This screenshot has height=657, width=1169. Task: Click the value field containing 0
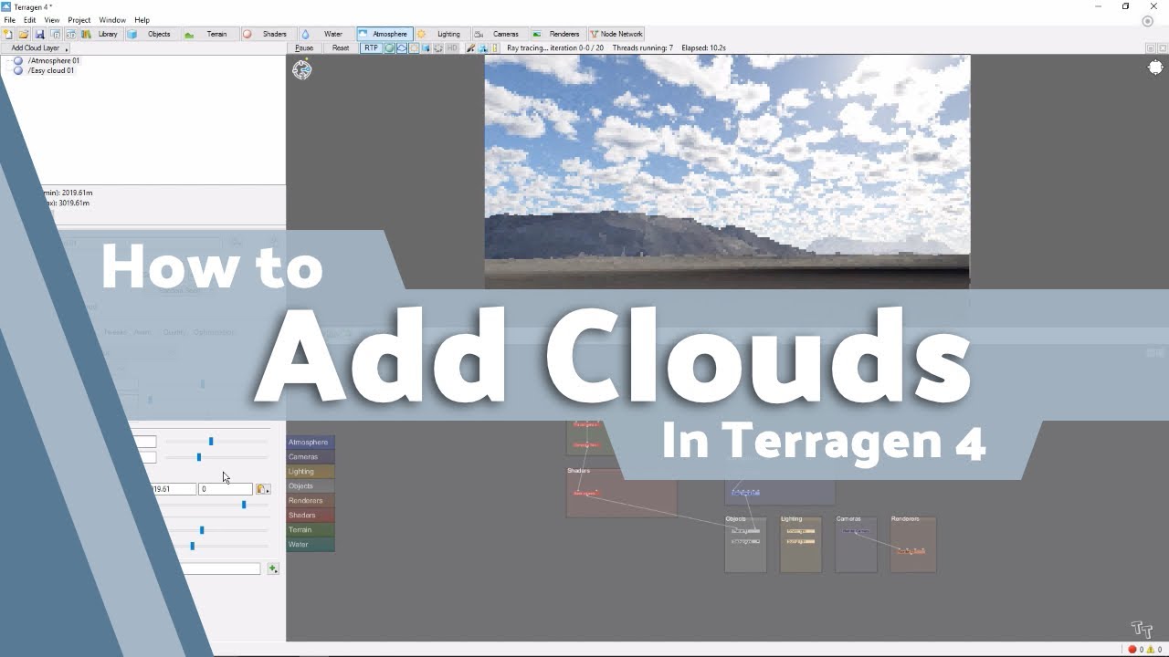pos(226,489)
